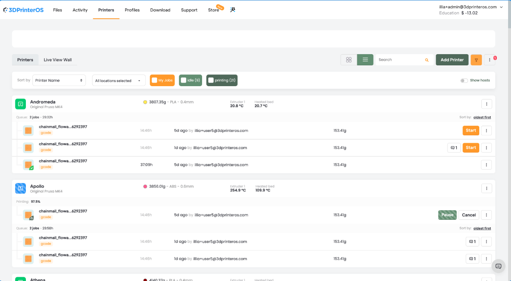Viewport: 511px width, 281px height.
Task: Click Printing 97.5% progress label
Action: pyautogui.click(x=28, y=201)
